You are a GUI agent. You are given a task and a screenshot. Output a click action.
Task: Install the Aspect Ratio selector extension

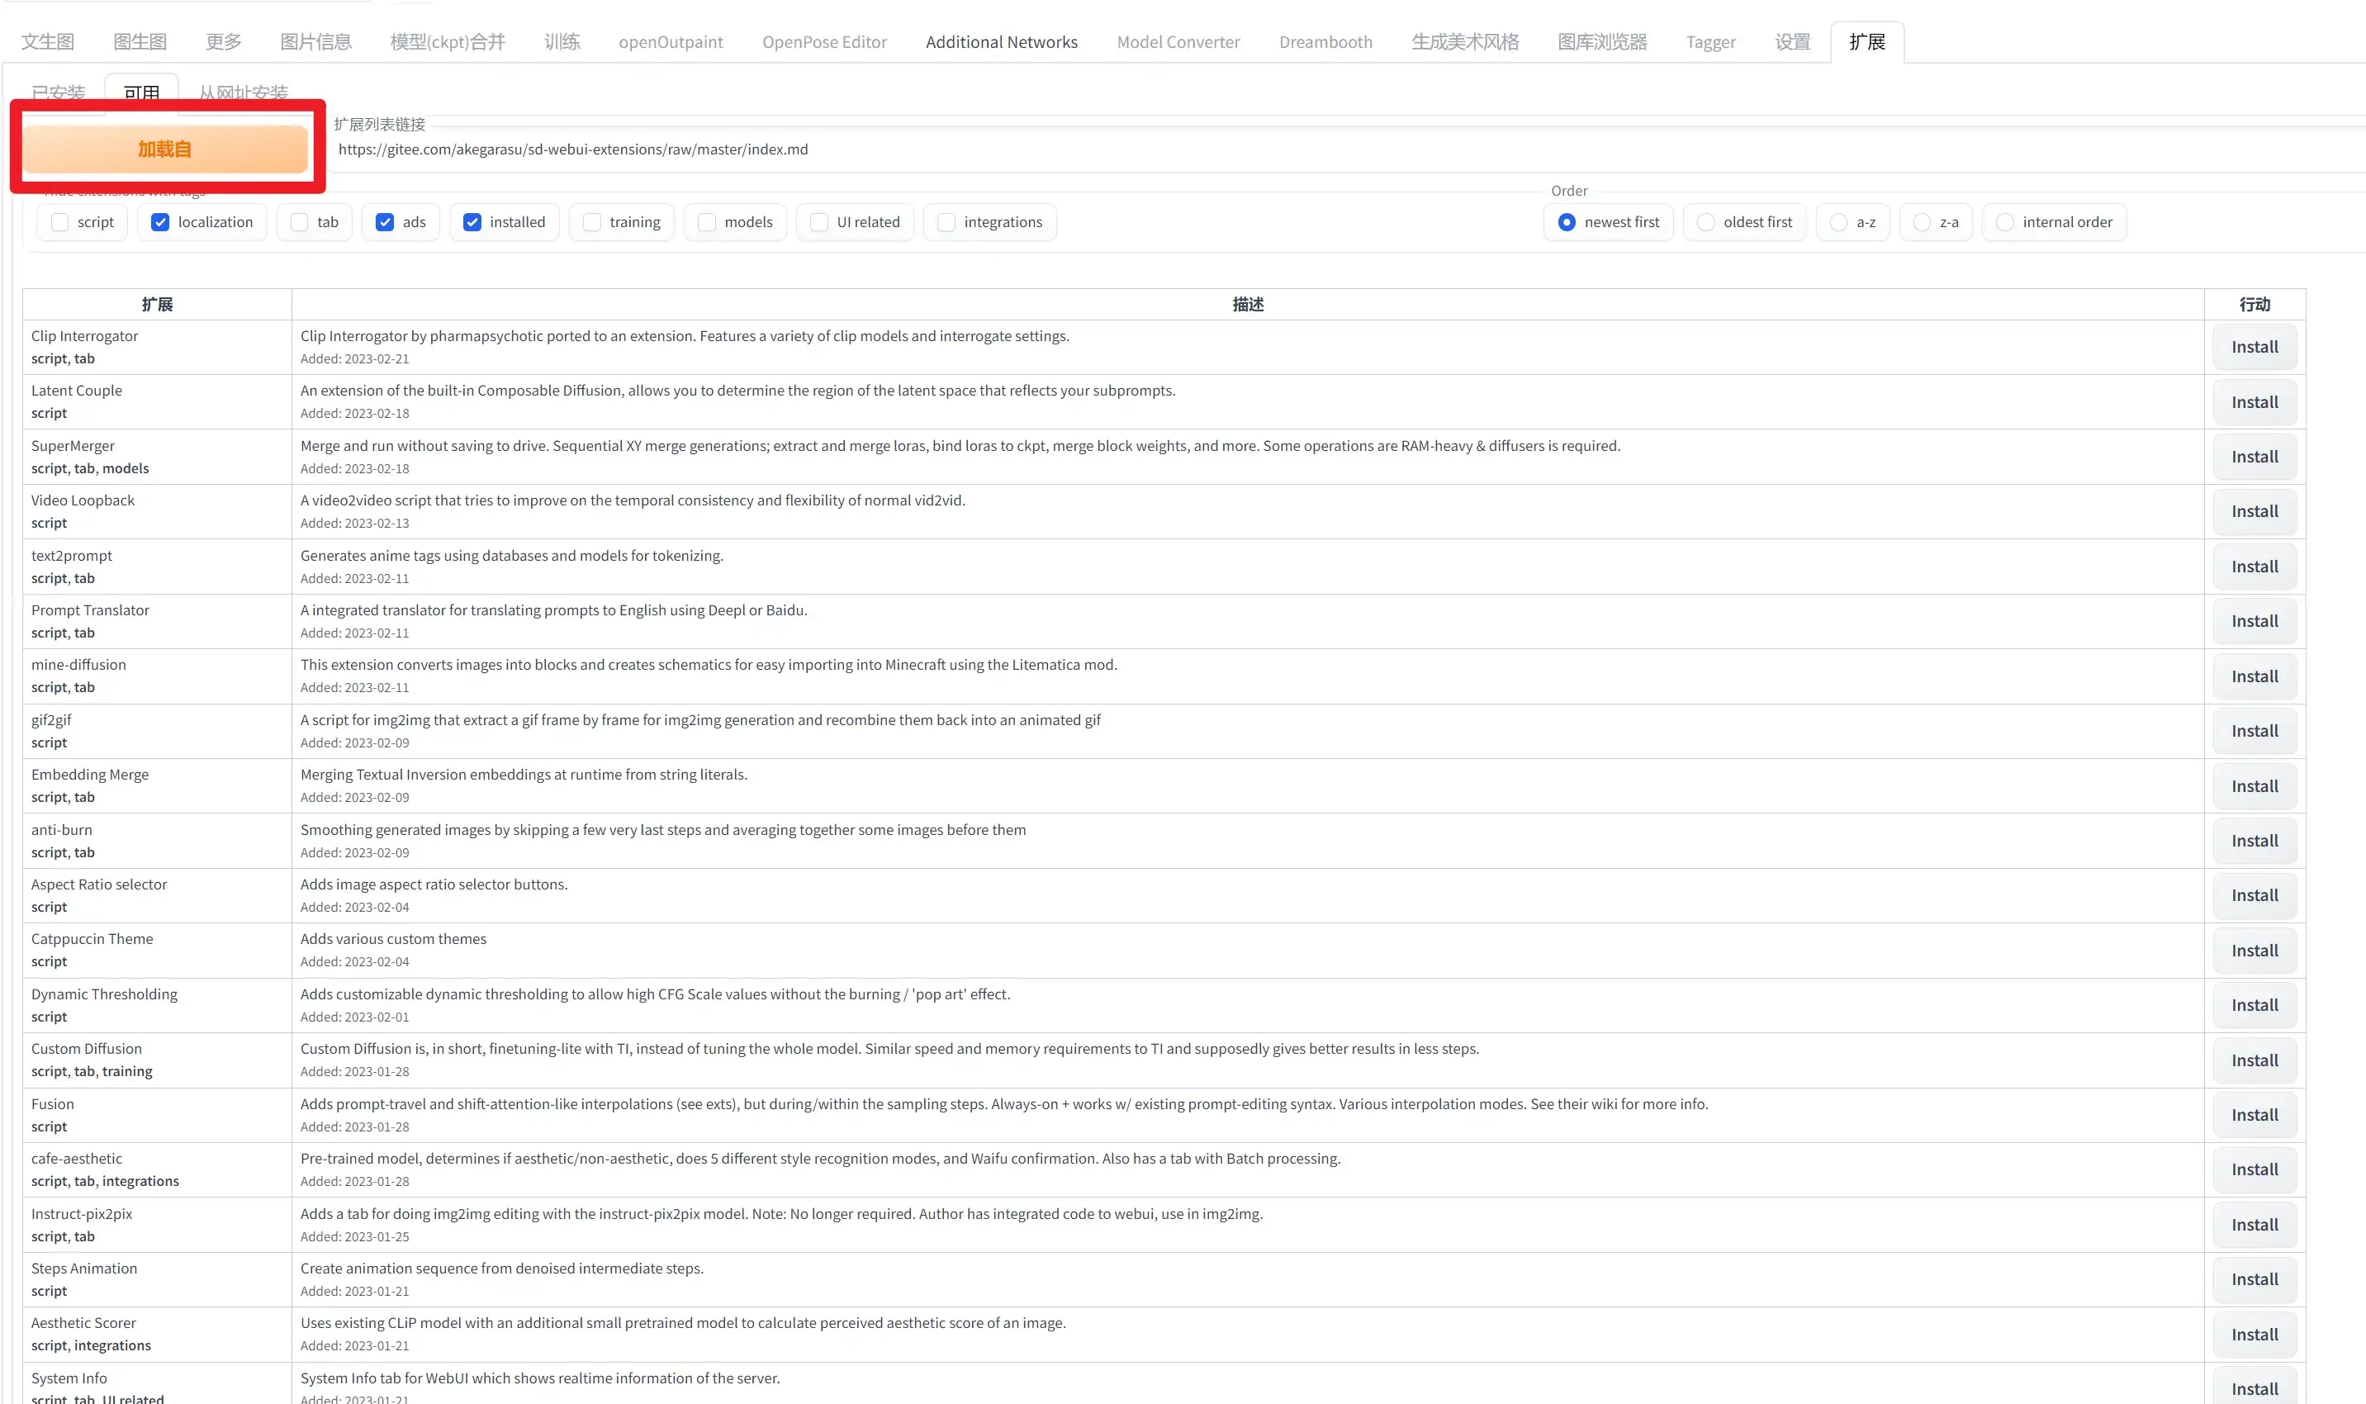[2254, 896]
